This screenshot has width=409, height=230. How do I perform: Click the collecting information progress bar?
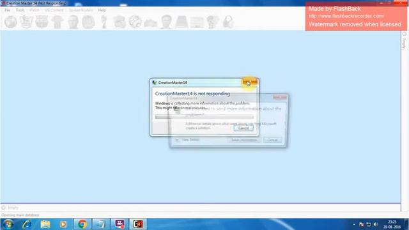coord(204,117)
